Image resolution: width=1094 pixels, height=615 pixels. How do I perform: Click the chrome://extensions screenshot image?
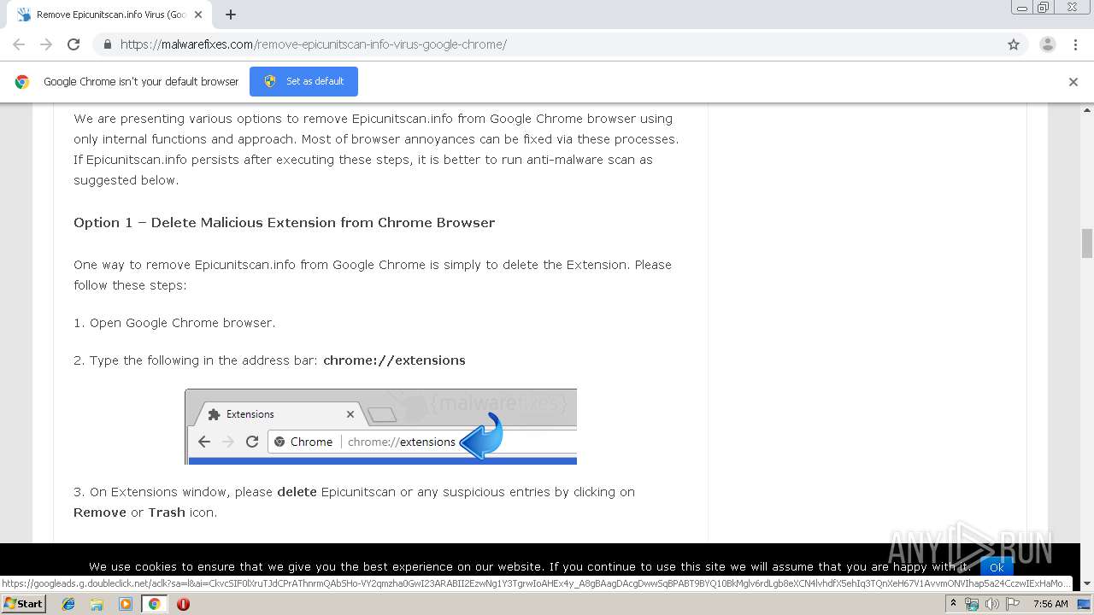click(380, 426)
